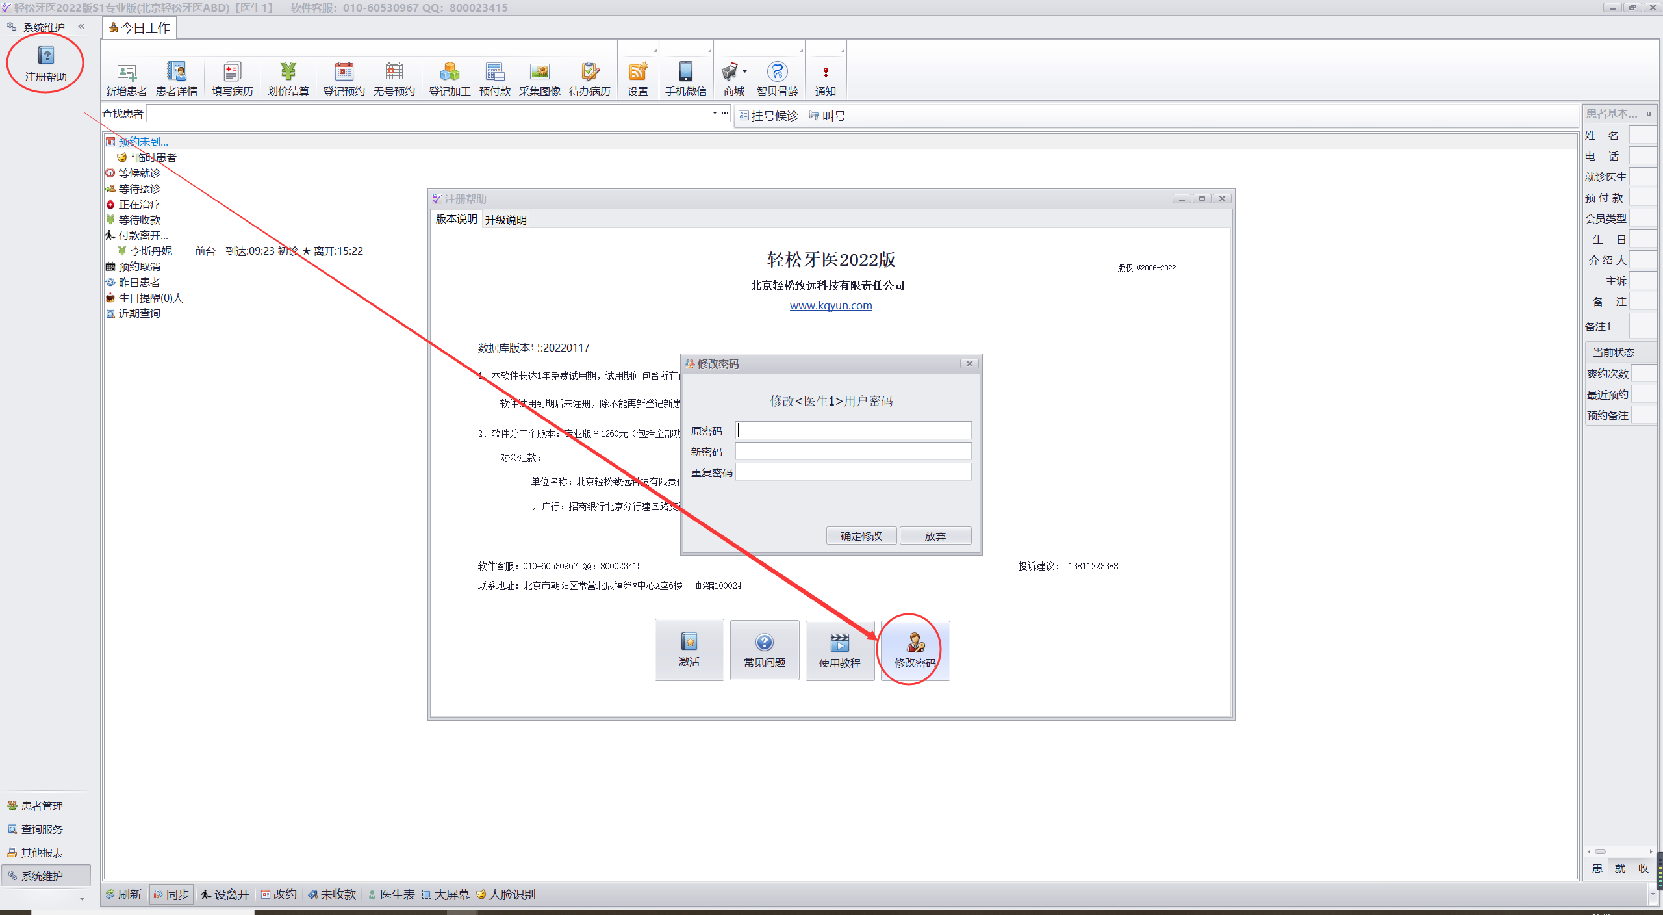Click the 登记预约 calendar icon
Viewport: 1663px width, 915px height.
344,79
